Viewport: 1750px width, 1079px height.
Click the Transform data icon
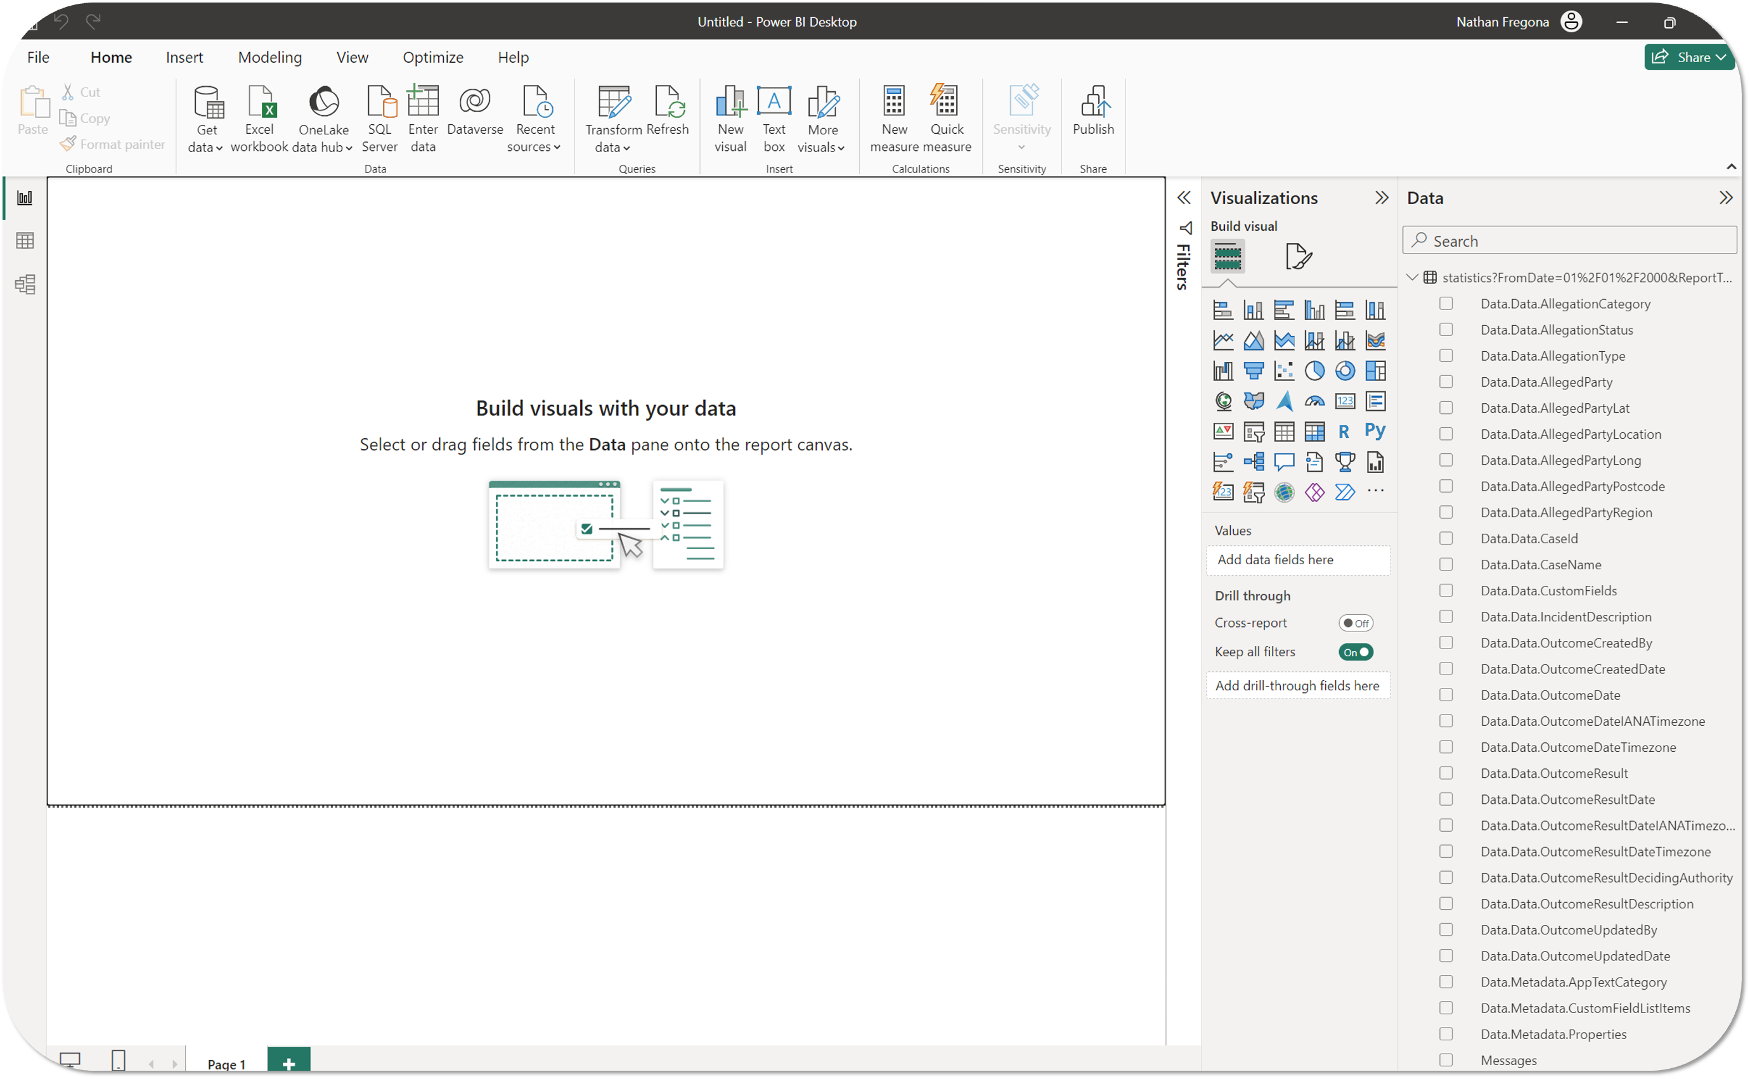613,103
